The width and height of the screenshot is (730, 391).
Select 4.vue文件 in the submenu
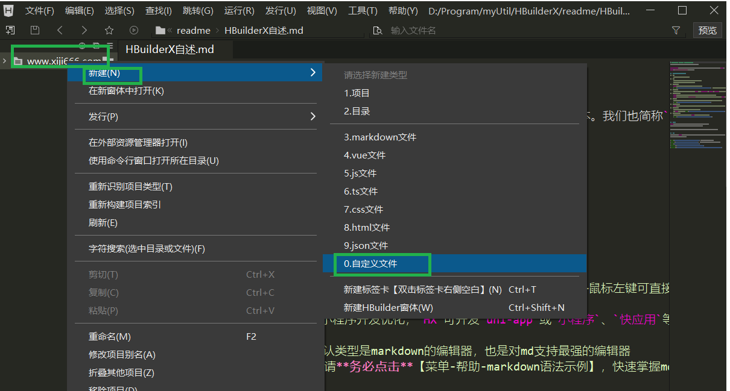454,155
